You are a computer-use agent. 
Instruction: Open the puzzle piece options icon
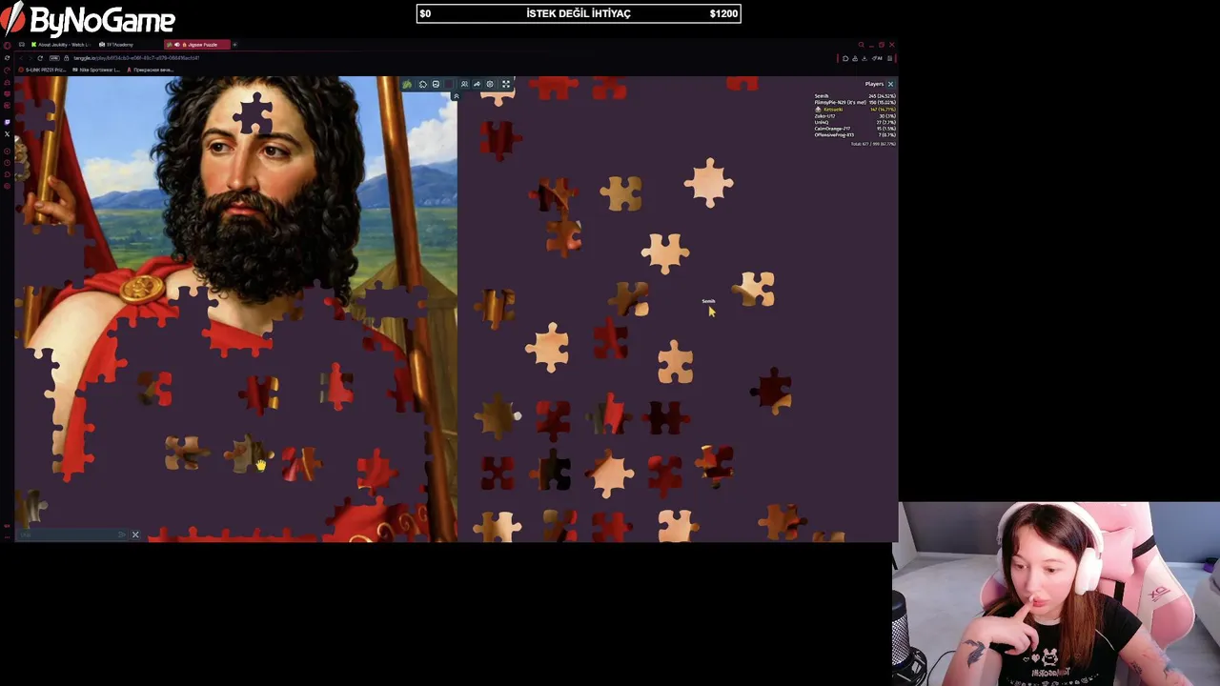point(423,84)
